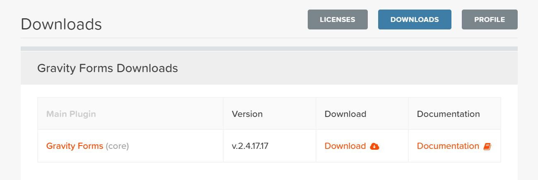The image size is (538, 180).
Task: Click the cloud download icon
Action: [x=374, y=146]
